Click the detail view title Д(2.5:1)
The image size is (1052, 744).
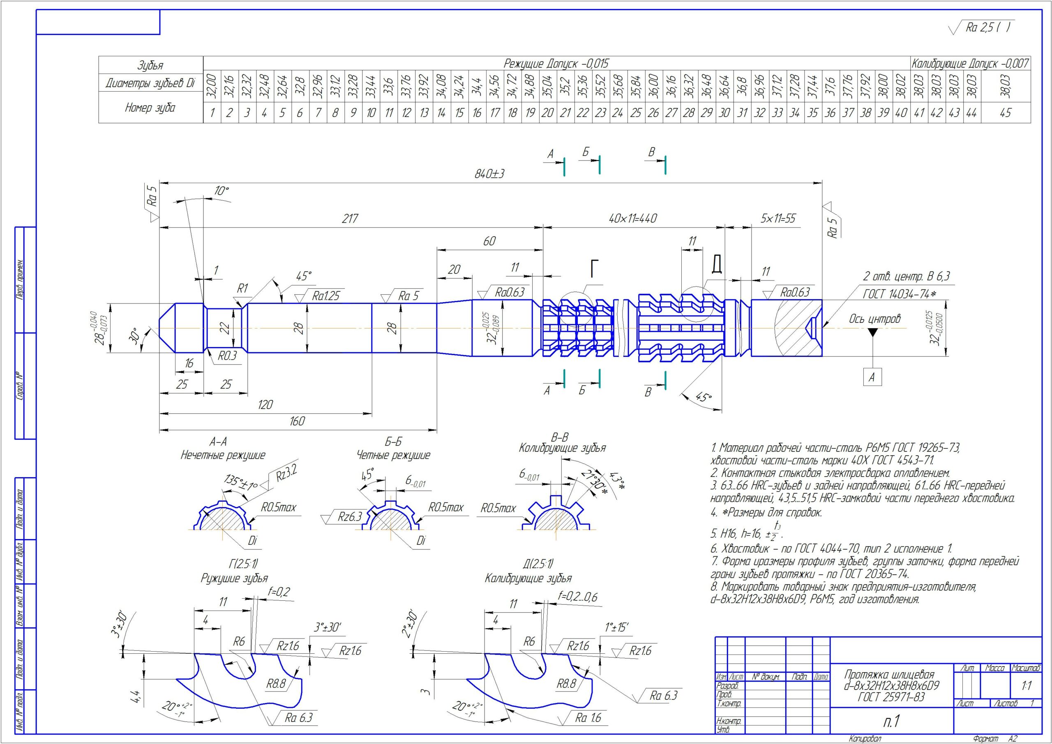tap(538, 564)
